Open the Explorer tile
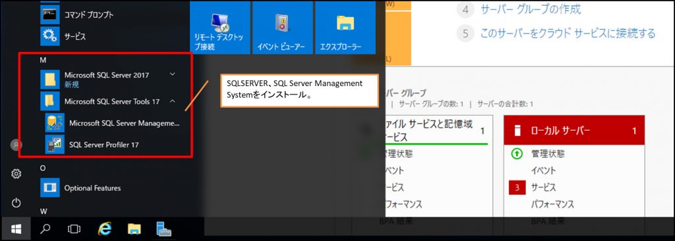 (x=345, y=28)
